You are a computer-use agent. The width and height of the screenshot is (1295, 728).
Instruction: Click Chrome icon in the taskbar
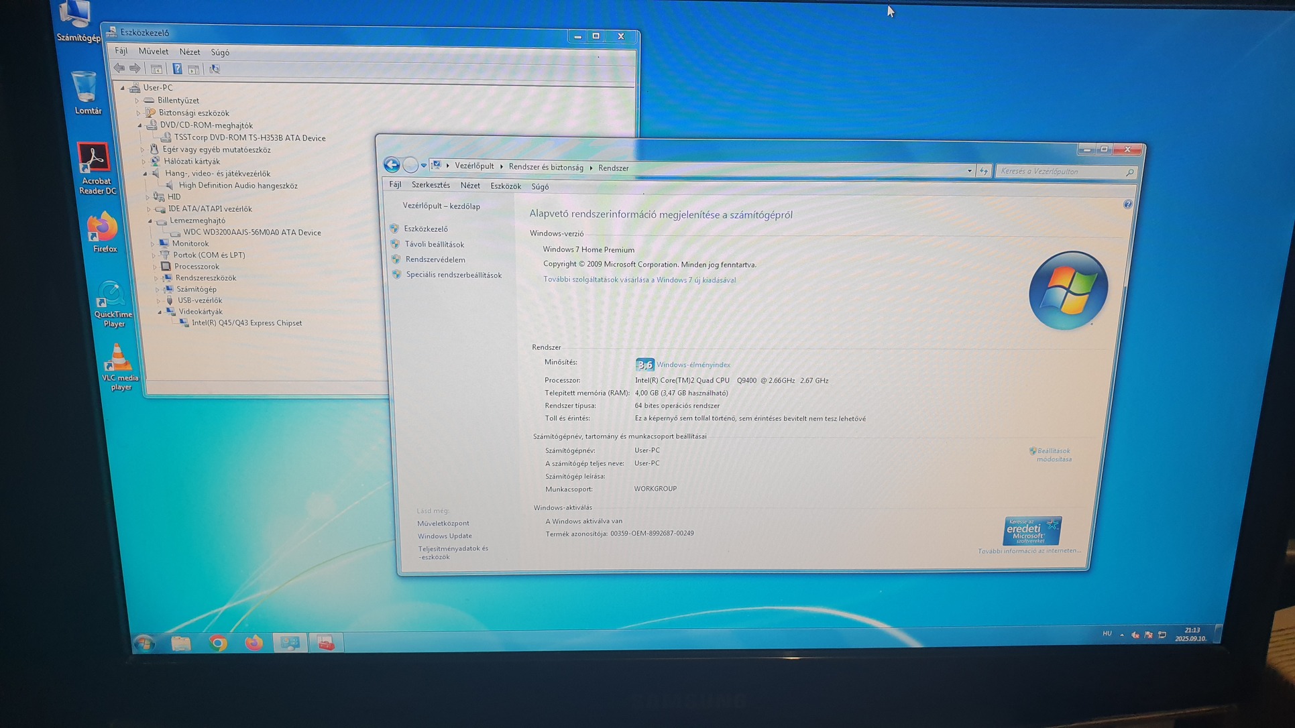(217, 643)
